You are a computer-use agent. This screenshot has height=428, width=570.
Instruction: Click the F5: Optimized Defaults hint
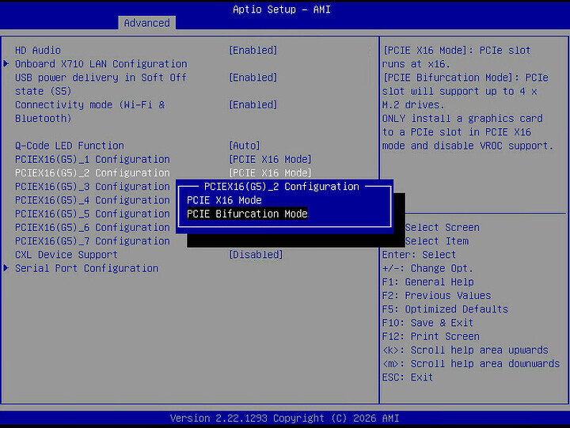(445, 309)
